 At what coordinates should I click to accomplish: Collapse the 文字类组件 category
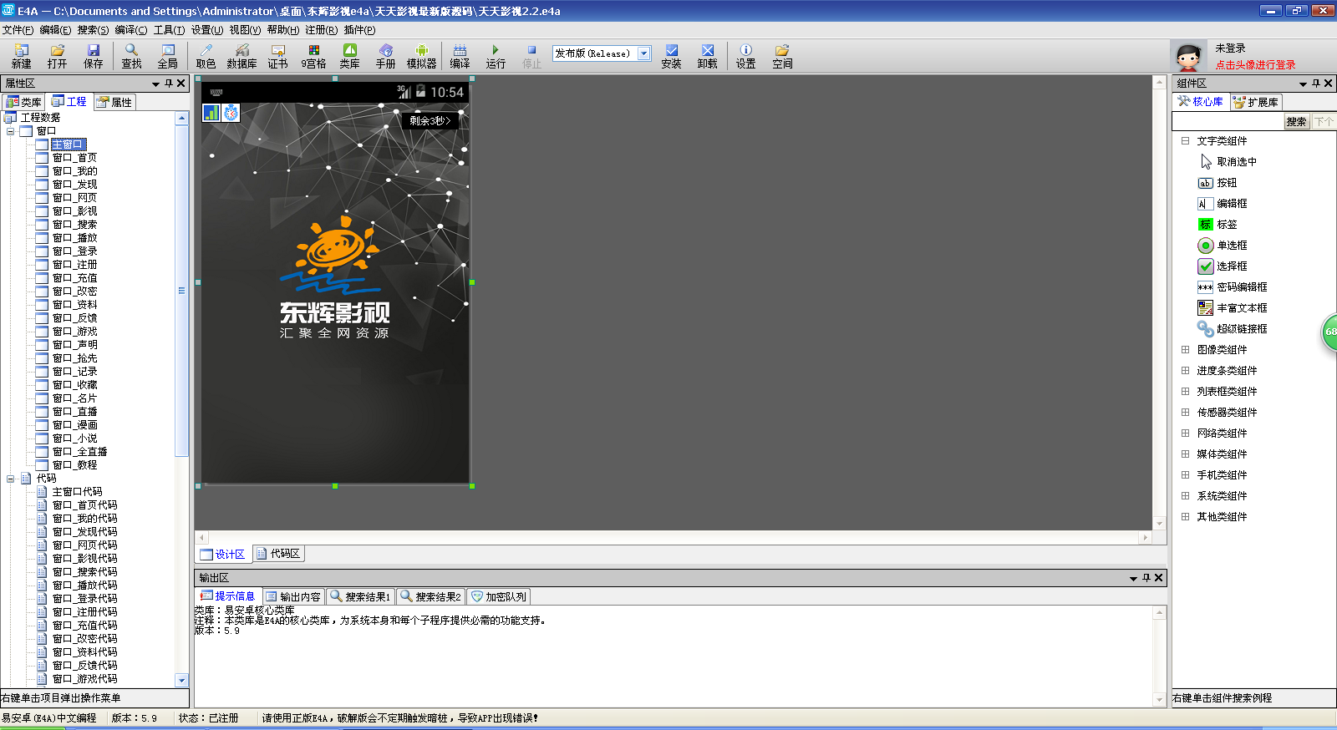(1185, 141)
